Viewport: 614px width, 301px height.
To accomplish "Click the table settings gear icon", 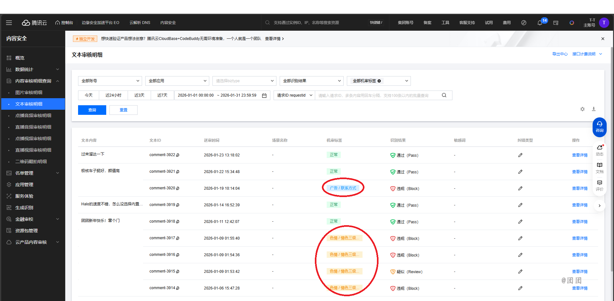I will point(582,109).
